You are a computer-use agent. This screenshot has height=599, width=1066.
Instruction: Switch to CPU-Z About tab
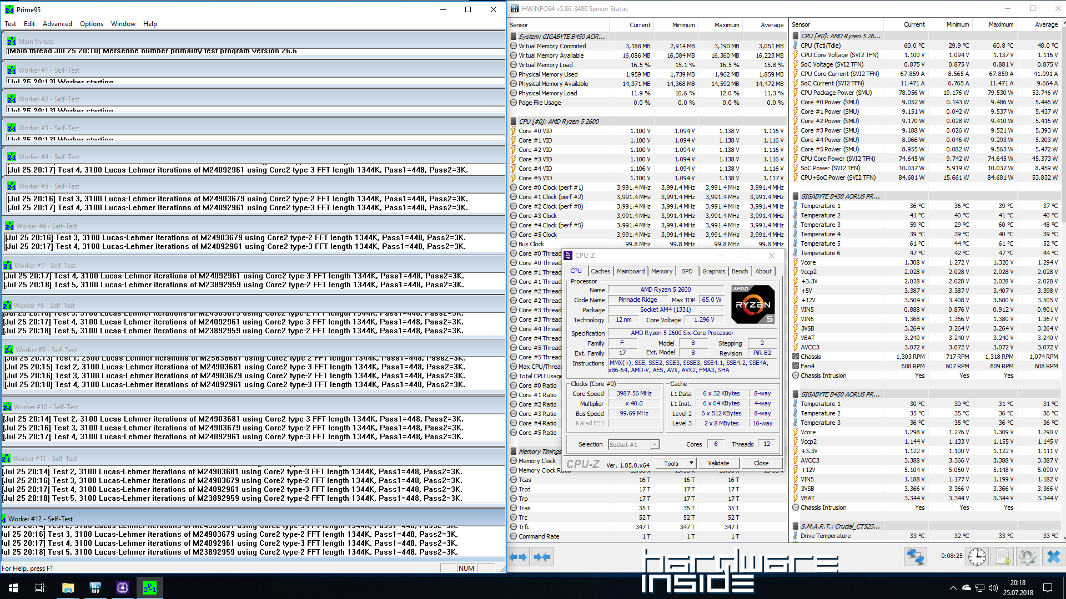[763, 271]
